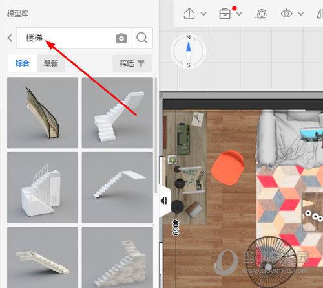
Task: Switch to the 最新 tab
Action: coord(51,63)
